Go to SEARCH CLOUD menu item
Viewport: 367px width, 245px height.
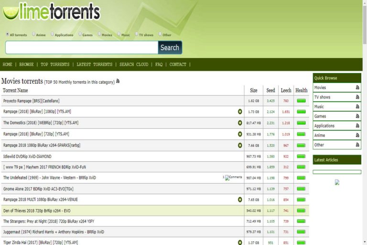point(134,65)
